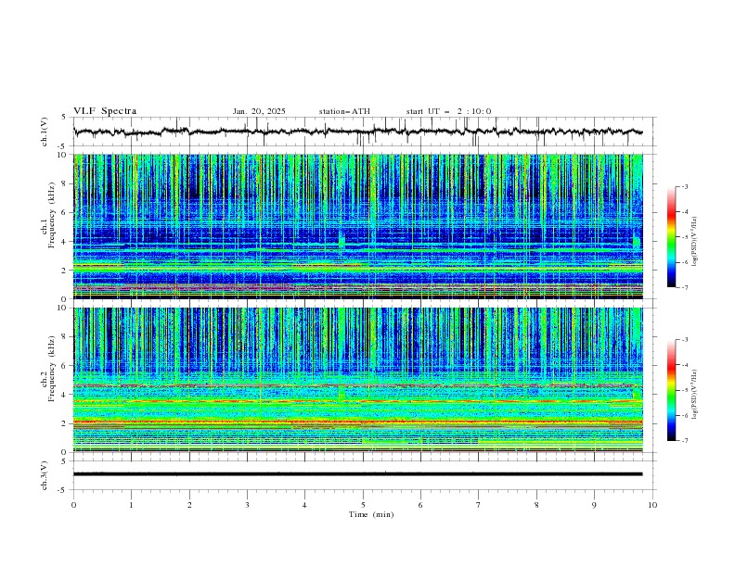Select the date text "Jan. 20, 2025"

[259, 111]
